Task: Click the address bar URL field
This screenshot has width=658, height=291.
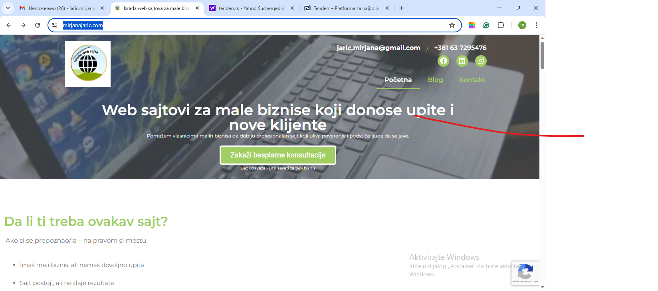Action: pyautogui.click(x=256, y=25)
